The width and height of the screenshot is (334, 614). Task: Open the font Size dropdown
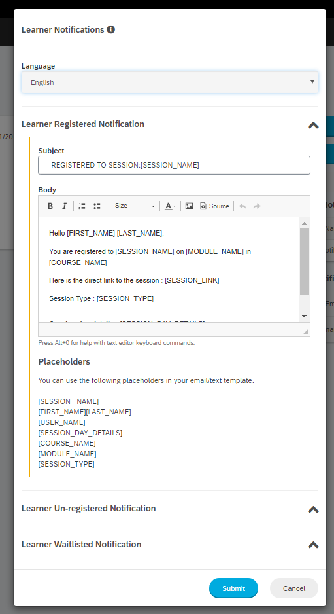point(134,206)
